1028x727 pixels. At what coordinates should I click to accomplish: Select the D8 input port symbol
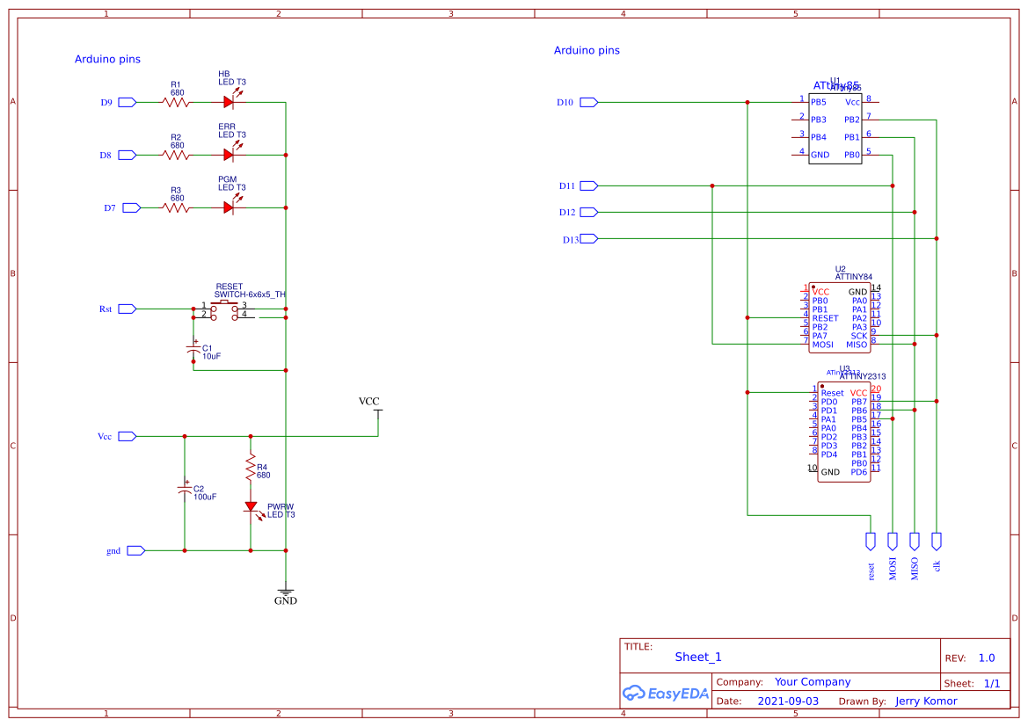coord(127,156)
